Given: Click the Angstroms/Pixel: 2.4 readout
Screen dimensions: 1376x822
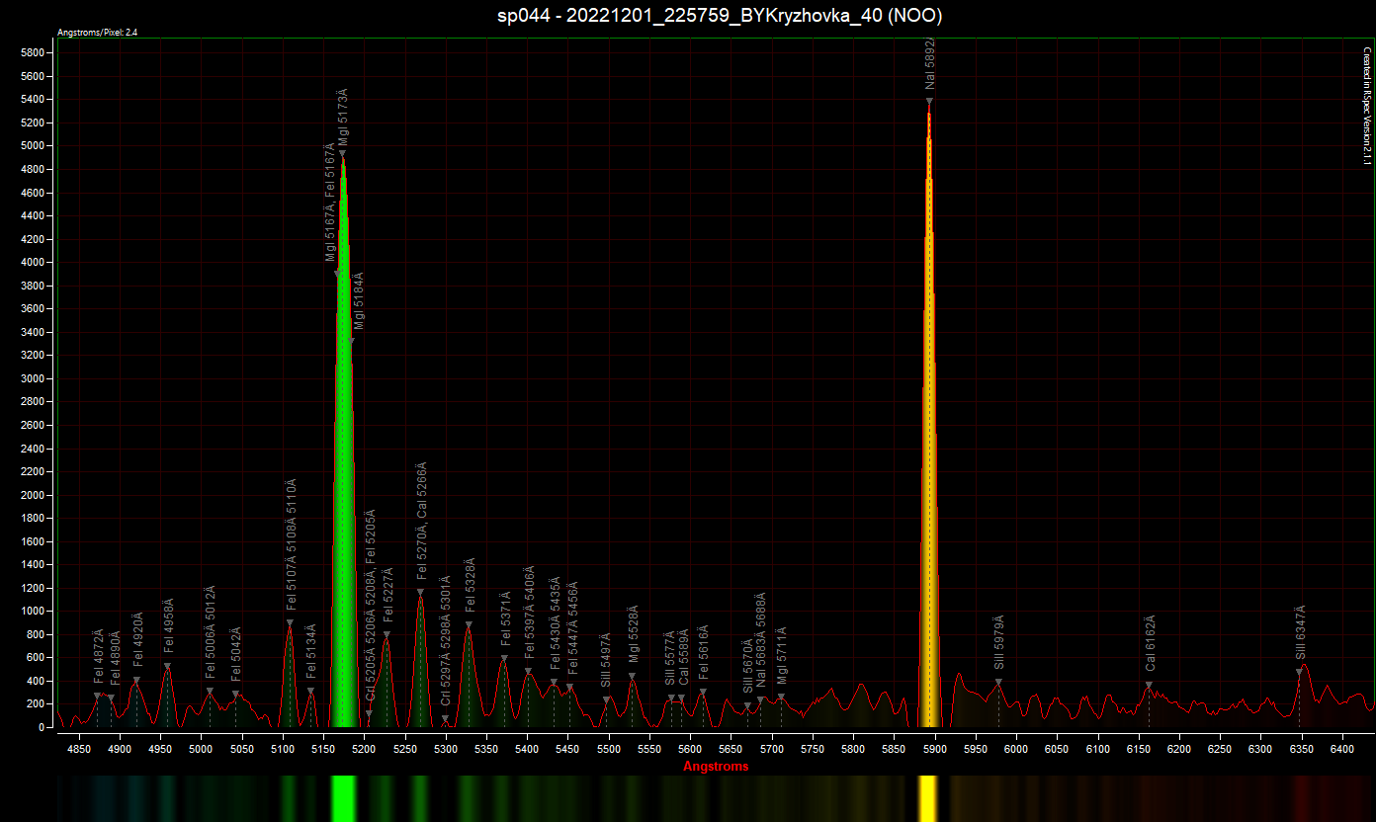Looking at the screenshot, I should click(x=97, y=33).
